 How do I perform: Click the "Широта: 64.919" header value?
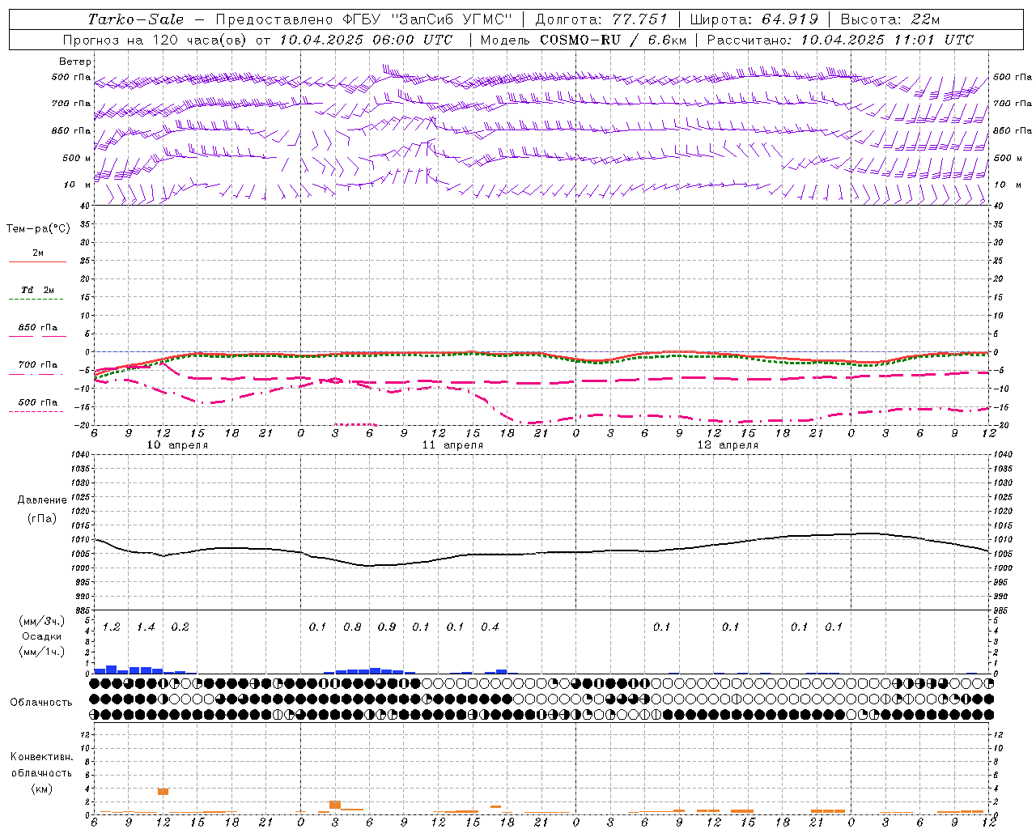(x=753, y=19)
